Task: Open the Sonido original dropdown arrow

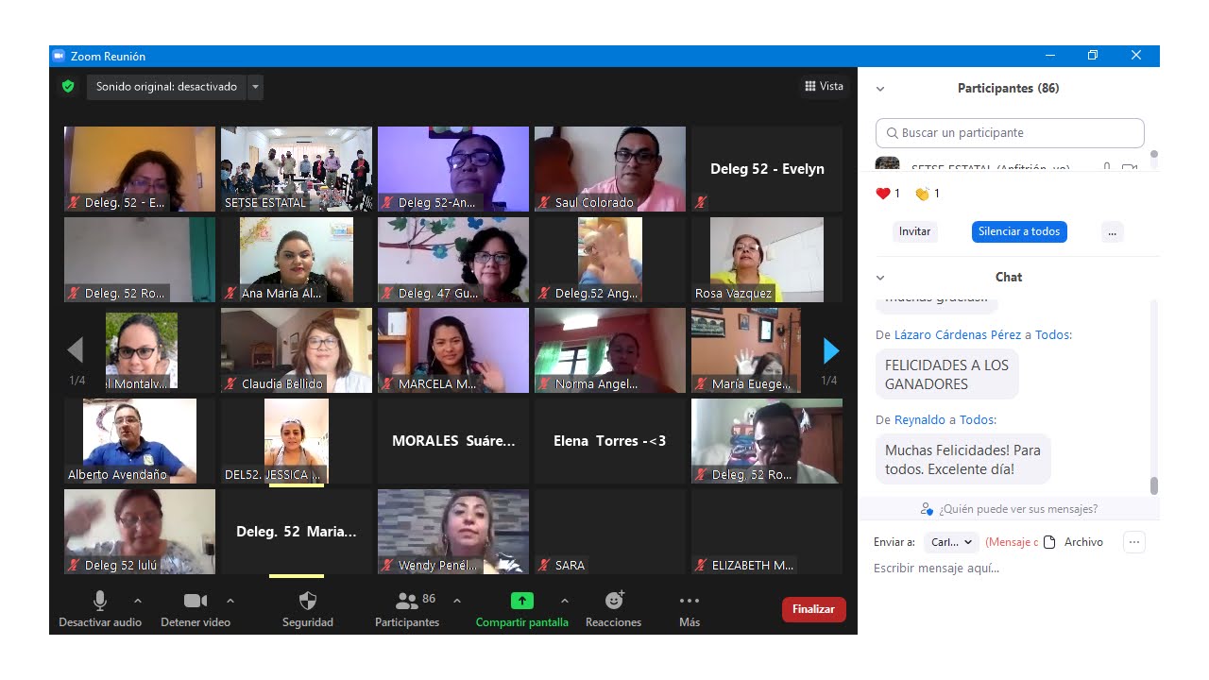Action: (255, 87)
